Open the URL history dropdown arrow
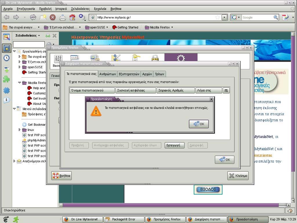 pos(224,17)
